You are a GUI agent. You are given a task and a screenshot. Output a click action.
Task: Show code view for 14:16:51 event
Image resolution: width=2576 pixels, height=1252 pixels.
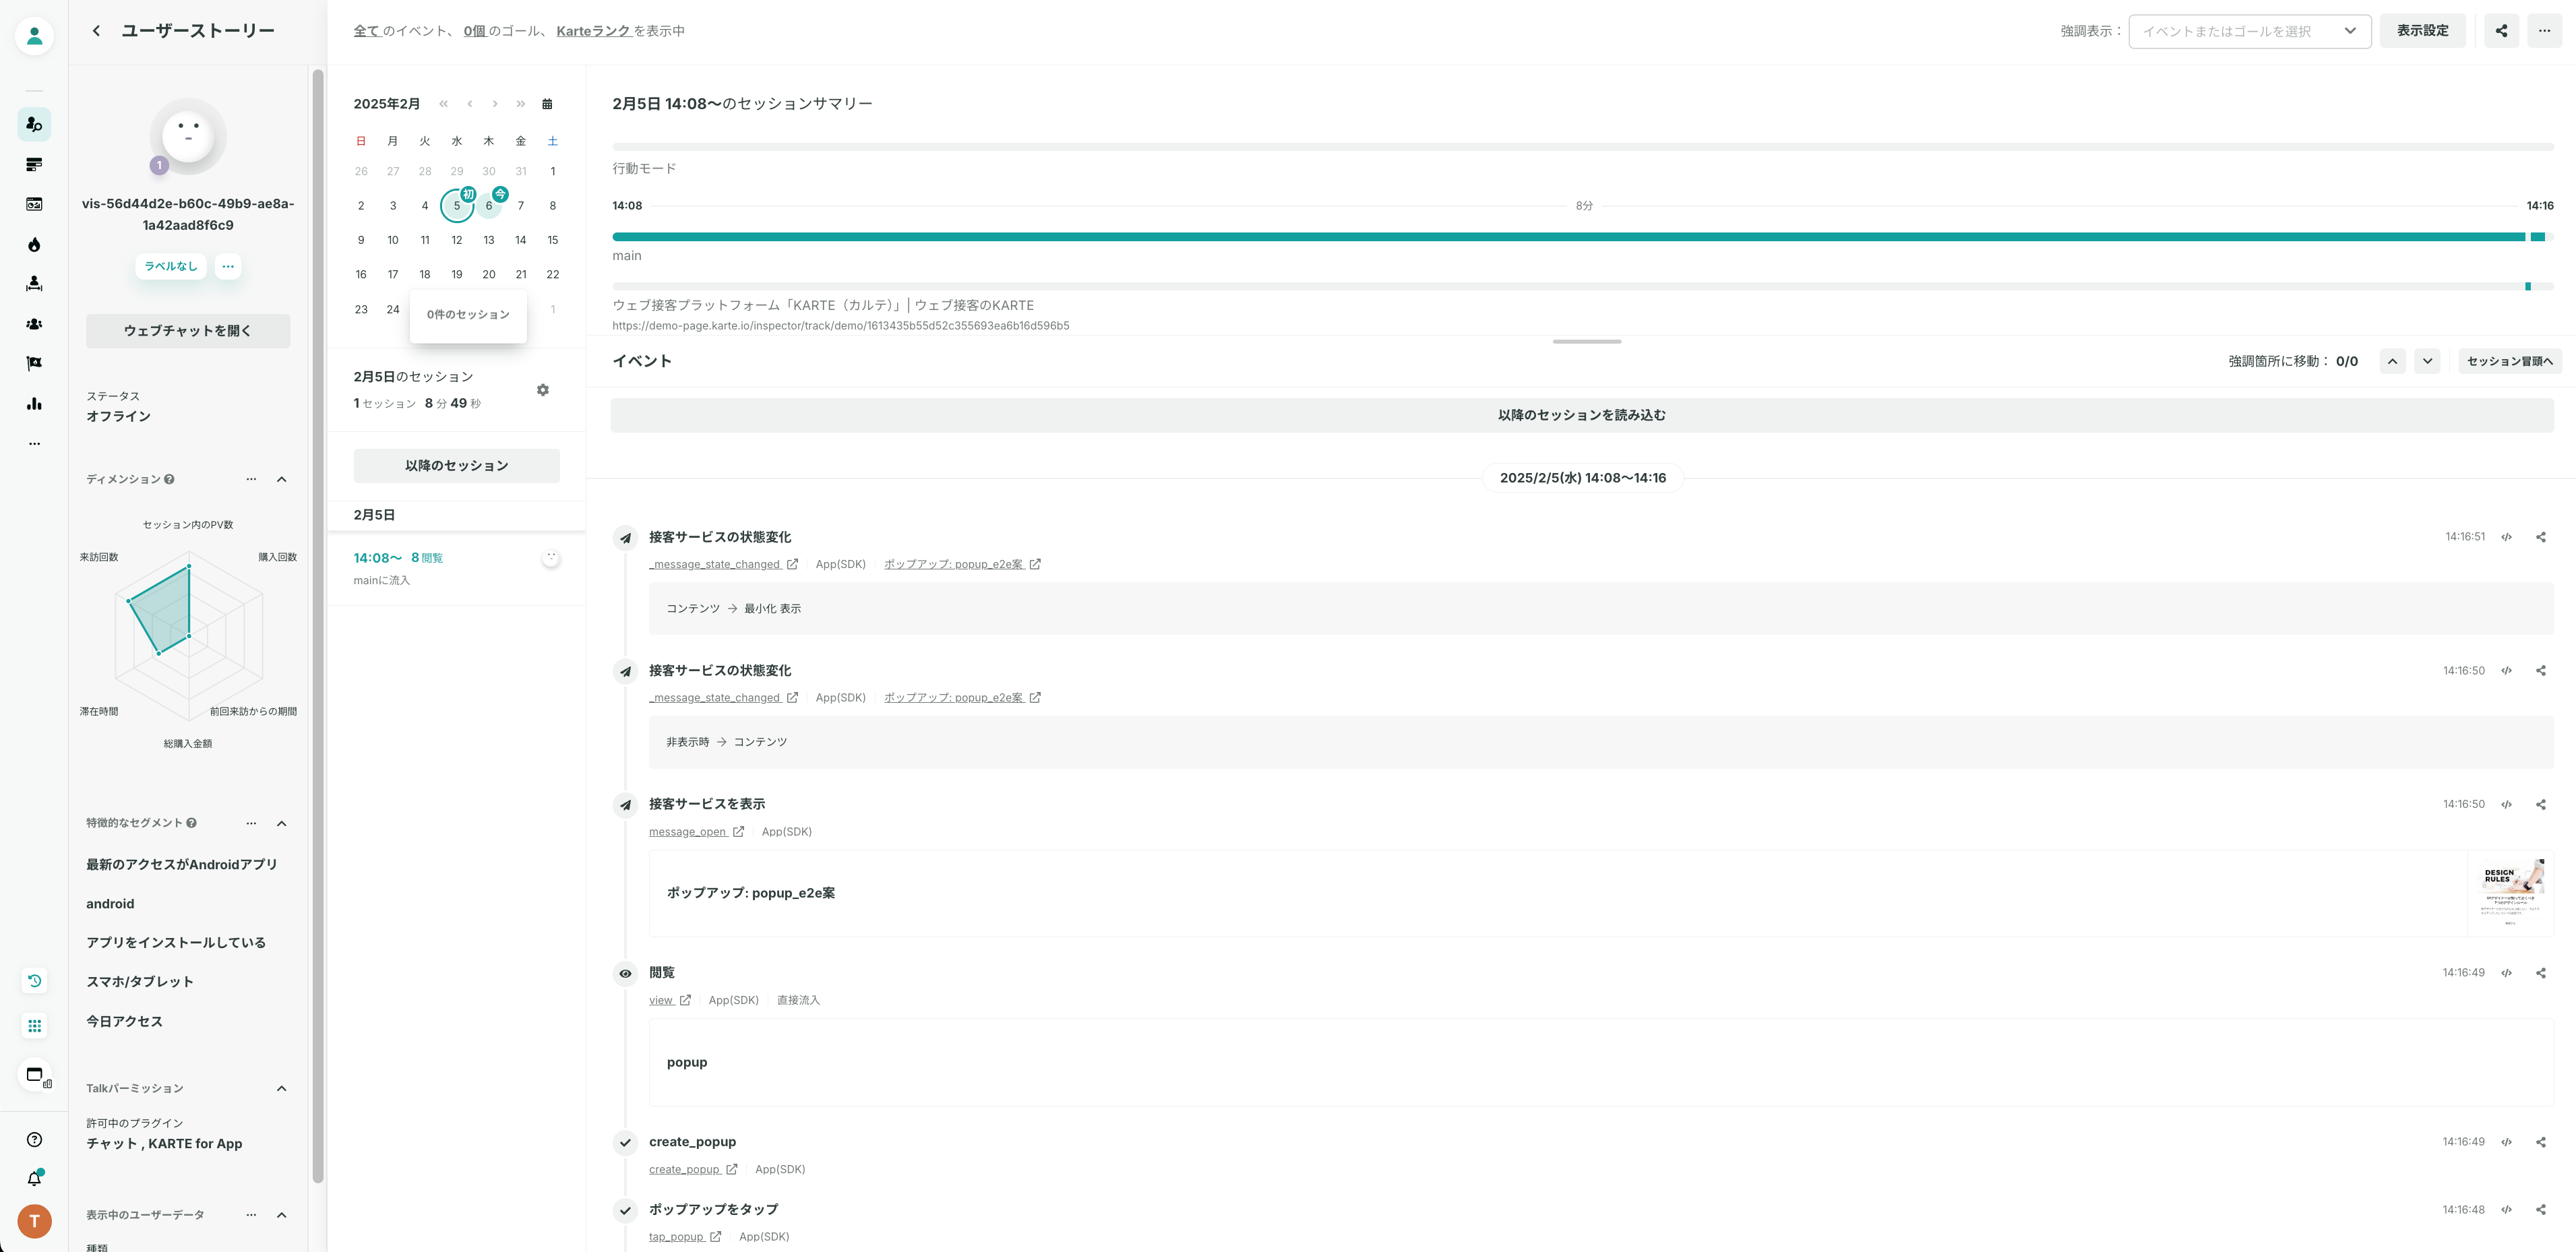(2506, 537)
